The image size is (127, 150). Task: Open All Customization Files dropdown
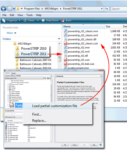click(43, 78)
